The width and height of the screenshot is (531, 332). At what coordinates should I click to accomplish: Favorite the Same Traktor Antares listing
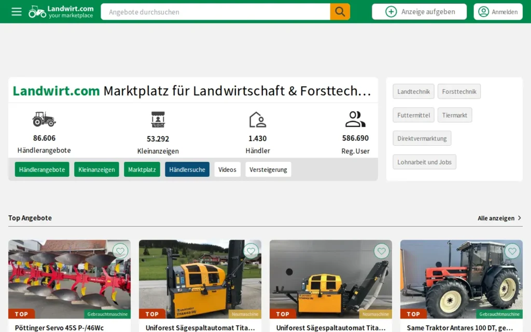click(512, 251)
